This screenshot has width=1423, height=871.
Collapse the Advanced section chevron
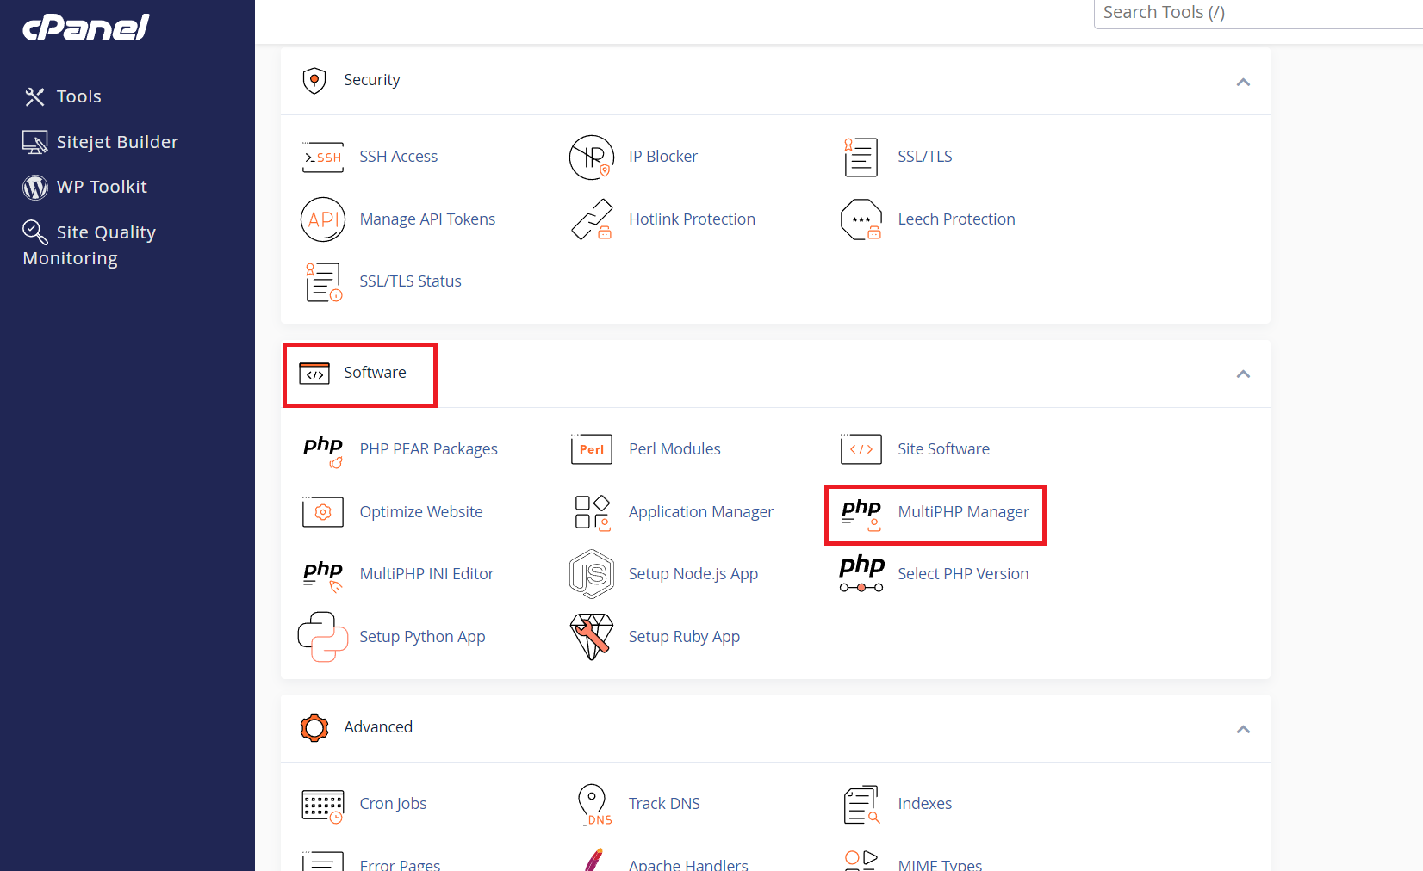click(x=1243, y=729)
